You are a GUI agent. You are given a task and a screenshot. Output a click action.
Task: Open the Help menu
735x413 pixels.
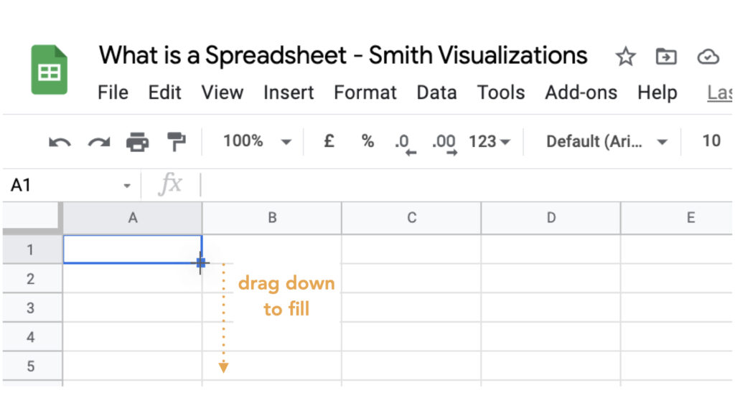[657, 92]
